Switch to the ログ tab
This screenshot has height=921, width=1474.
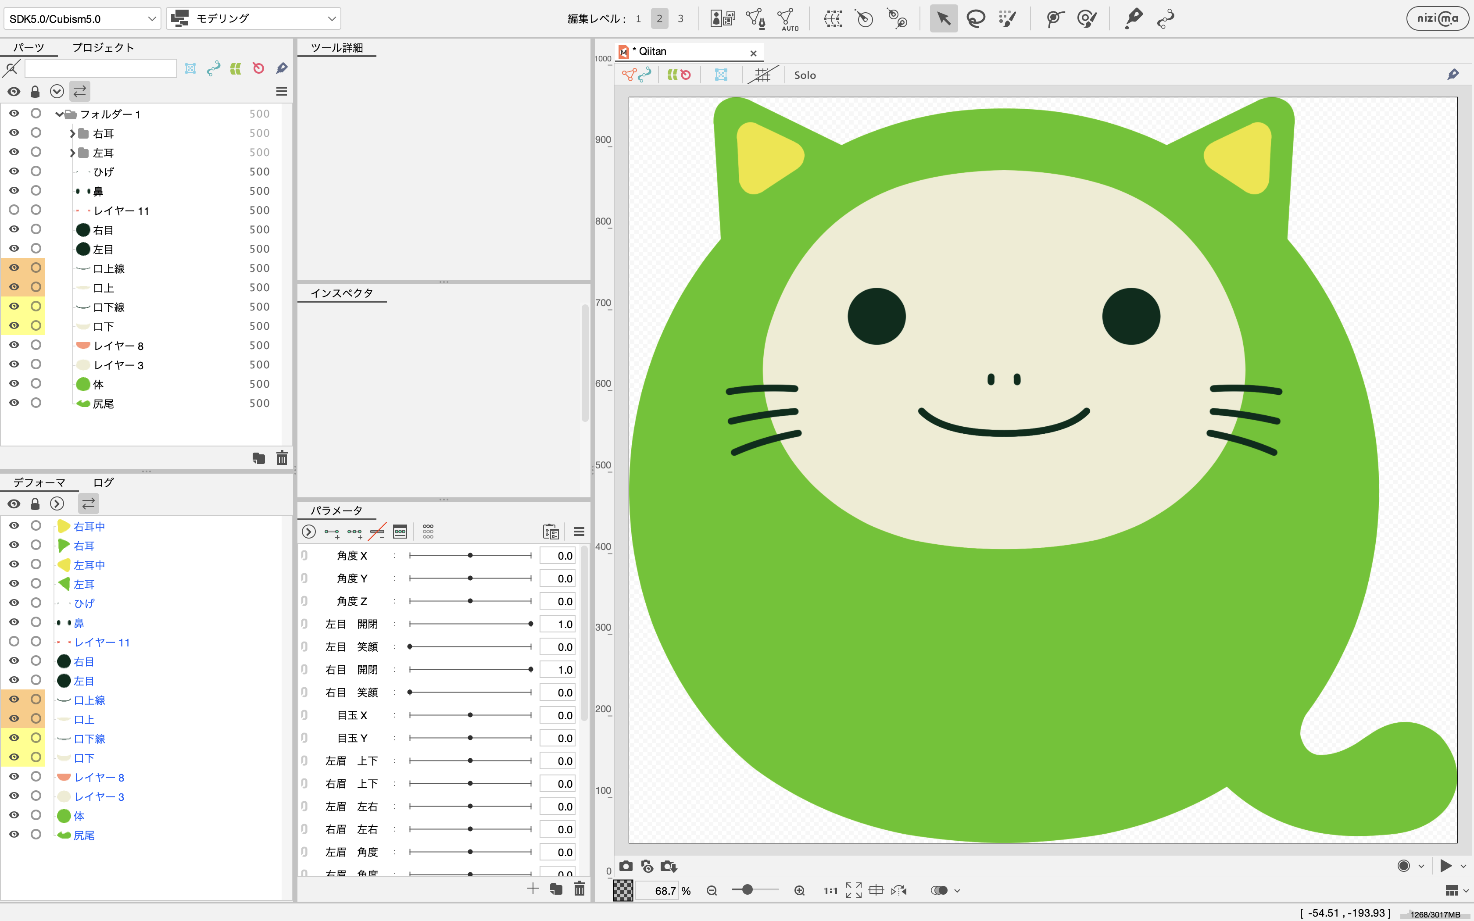[103, 482]
